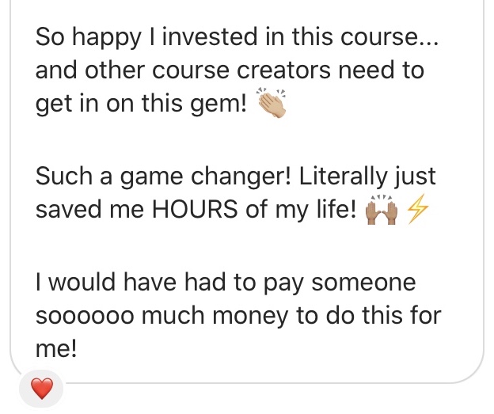
Task: Click the word "soooooo" in the message
Action: coord(78,317)
